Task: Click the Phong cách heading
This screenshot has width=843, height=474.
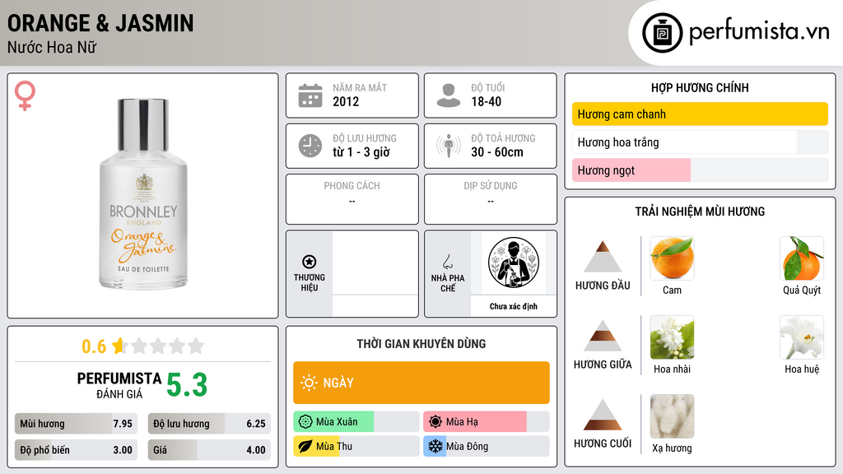Action: (x=352, y=185)
